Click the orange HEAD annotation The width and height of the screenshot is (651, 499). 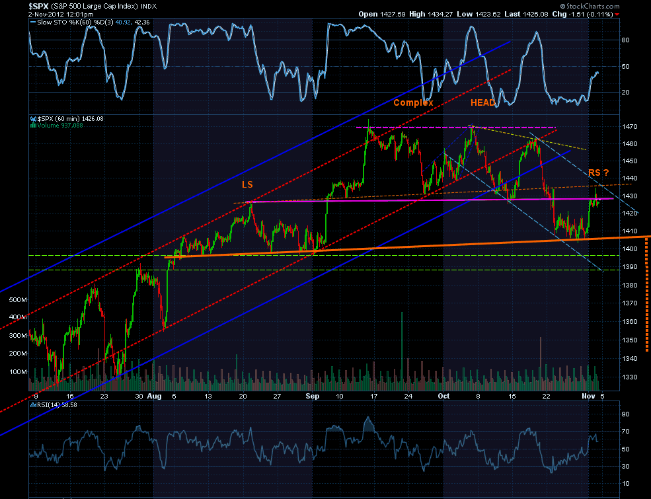(483, 102)
